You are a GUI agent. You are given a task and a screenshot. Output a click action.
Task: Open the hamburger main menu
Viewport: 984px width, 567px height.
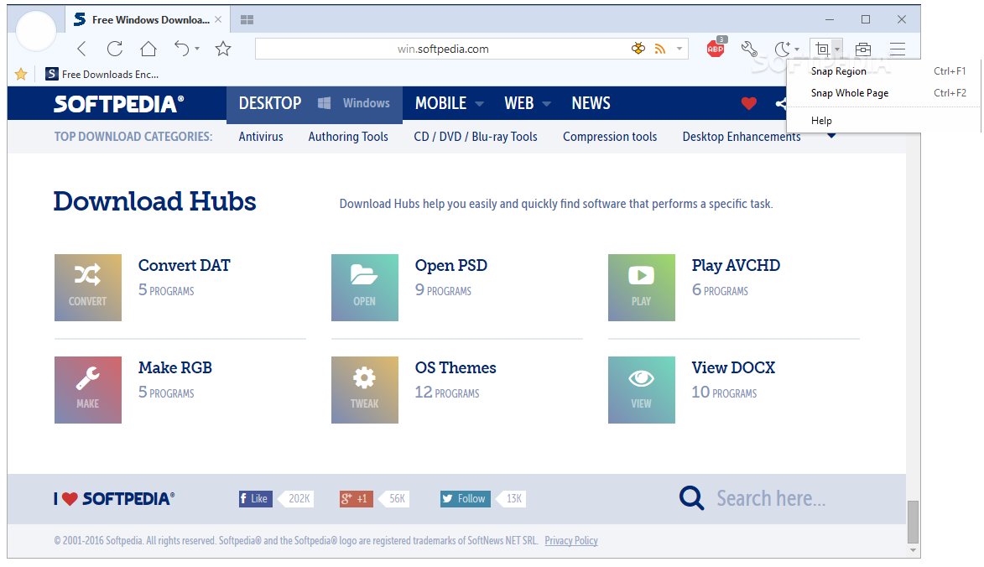[898, 49]
